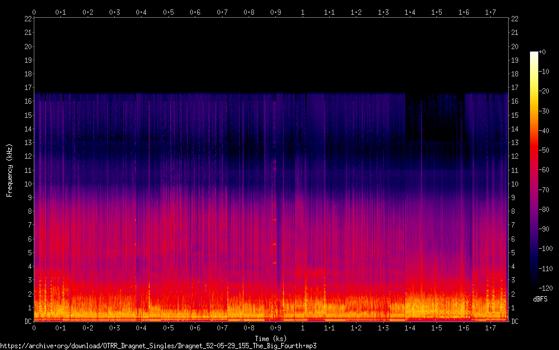
Task: Click the black empty region above 17 kHz
Action: coord(271,53)
